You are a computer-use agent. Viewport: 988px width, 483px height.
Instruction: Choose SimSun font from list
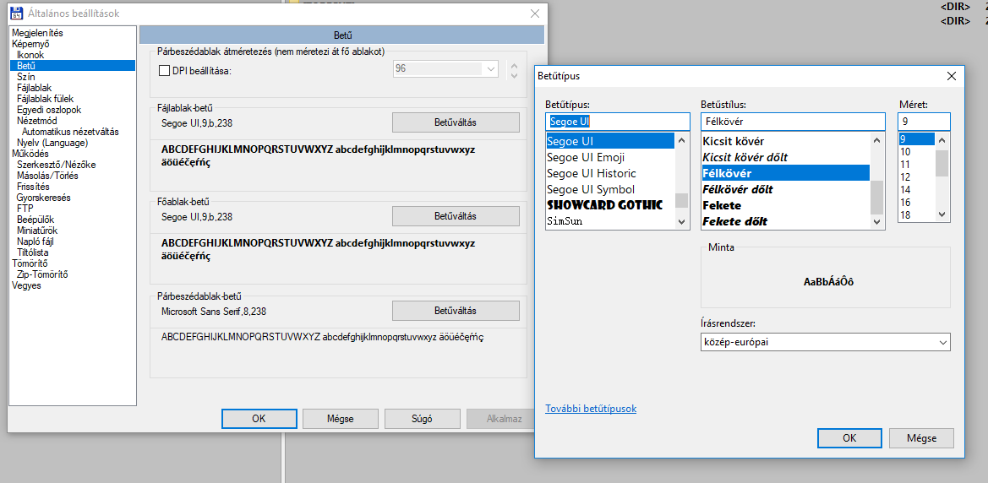(x=564, y=221)
